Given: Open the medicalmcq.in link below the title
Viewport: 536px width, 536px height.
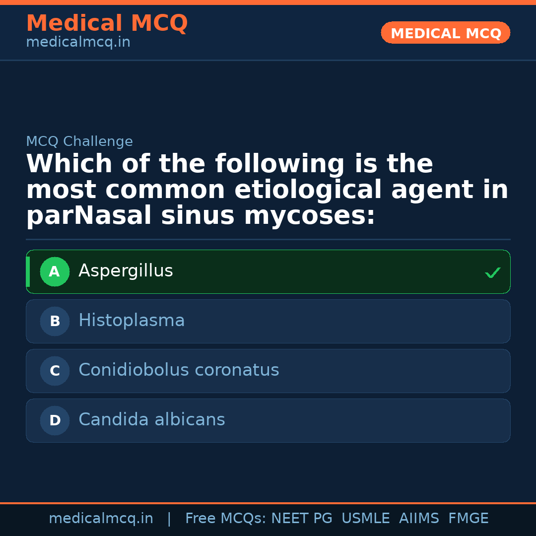Looking at the screenshot, I should pos(78,43).
